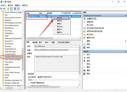Viewport: 127px width, 92px height.
Task: Toggle the action pane toolbar icon
Action: (x=18, y=9)
